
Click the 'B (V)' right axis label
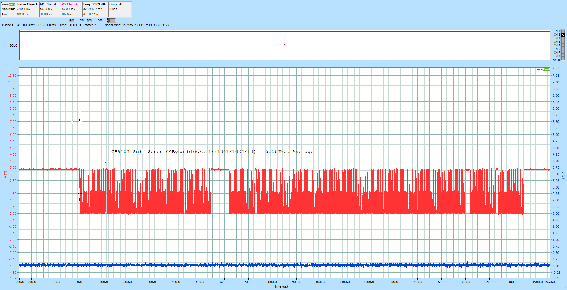click(x=563, y=175)
